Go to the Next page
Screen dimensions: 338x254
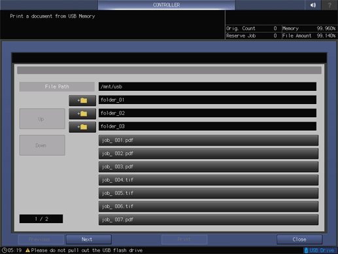click(89, 240)
